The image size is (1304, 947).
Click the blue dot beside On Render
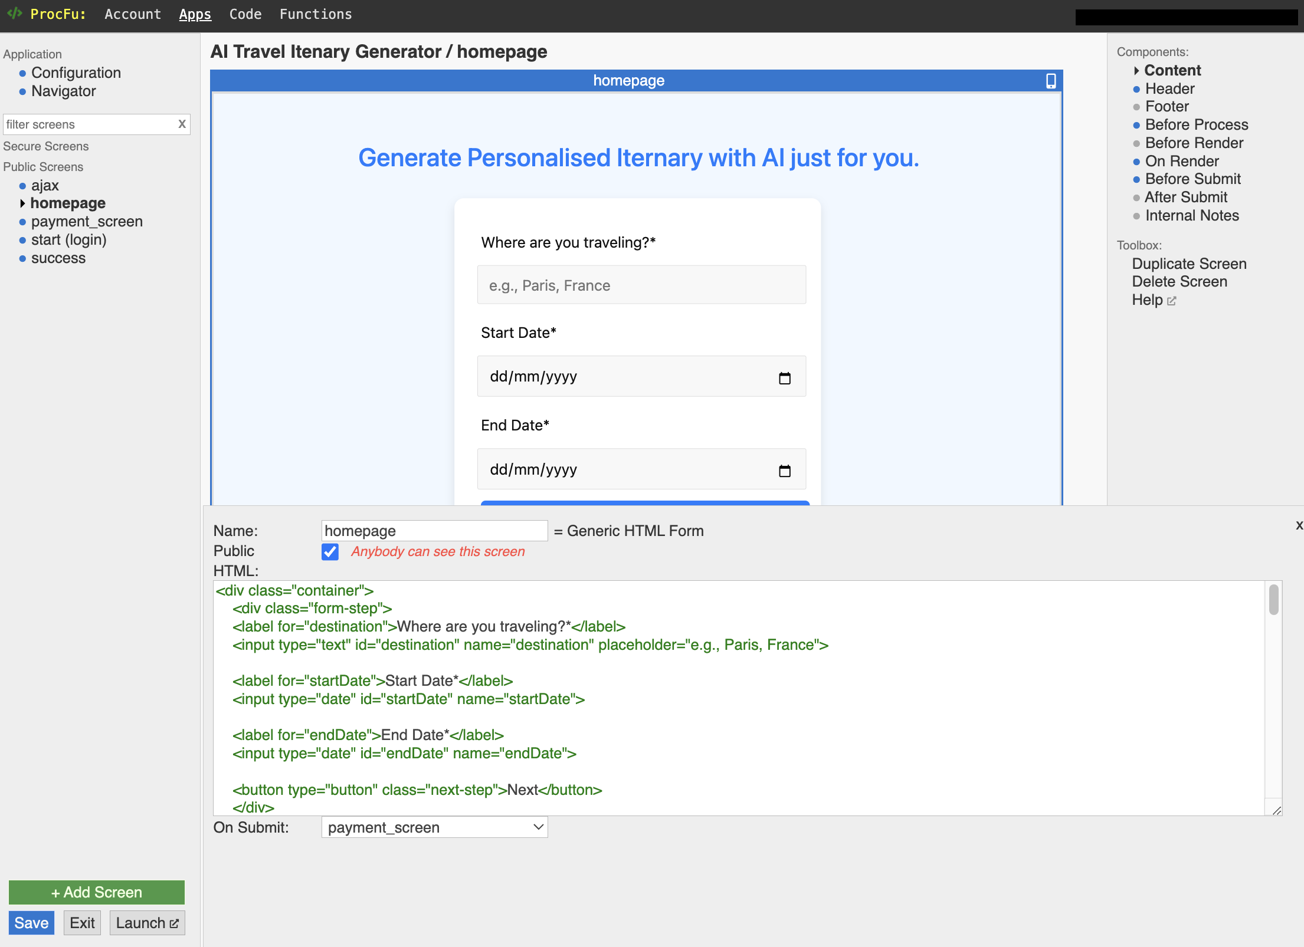(x=1136, y=162)
